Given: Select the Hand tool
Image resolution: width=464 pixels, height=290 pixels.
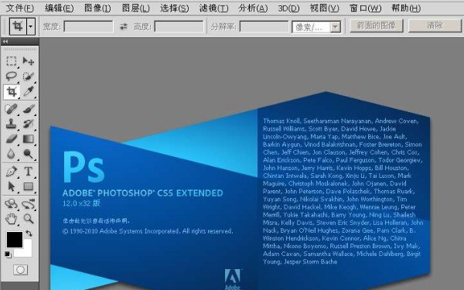Looking at the screenshot, I should (12, 219).
